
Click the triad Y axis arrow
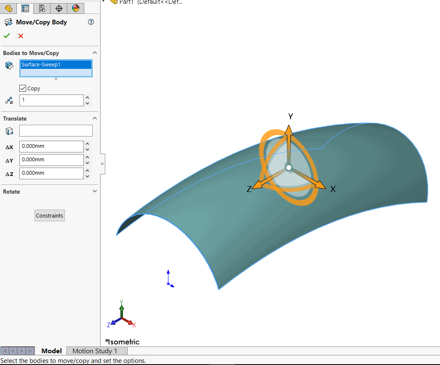289,131
